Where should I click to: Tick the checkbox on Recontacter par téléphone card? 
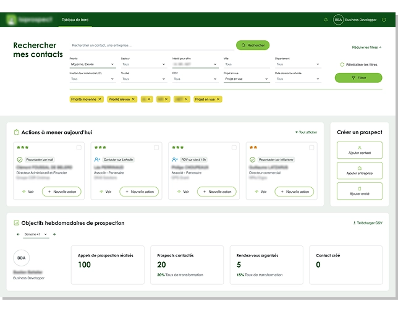pyautogui.click(x=311, y=148)
